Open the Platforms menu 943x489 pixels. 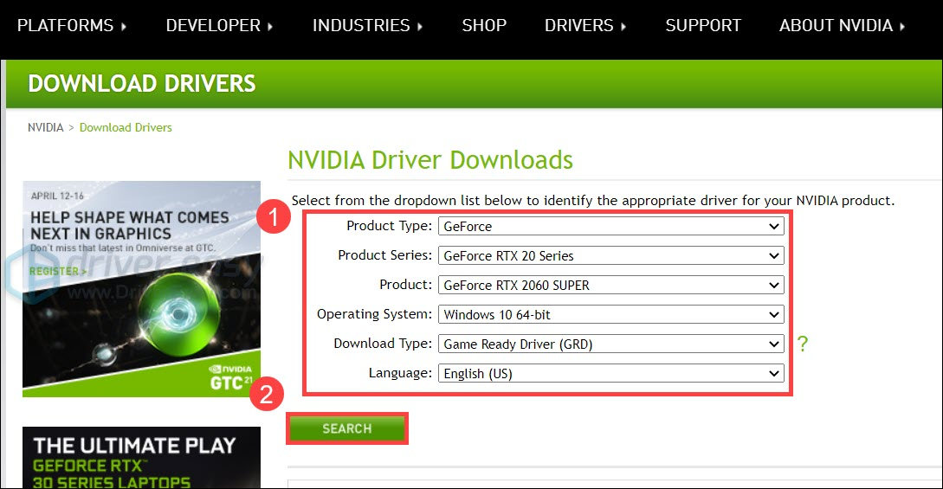[x=72, y=26]
